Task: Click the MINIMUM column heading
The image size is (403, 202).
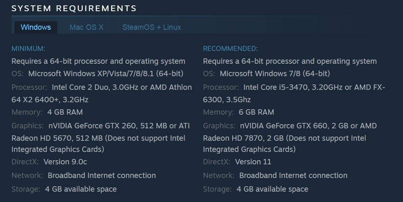Action: [28, 48]
